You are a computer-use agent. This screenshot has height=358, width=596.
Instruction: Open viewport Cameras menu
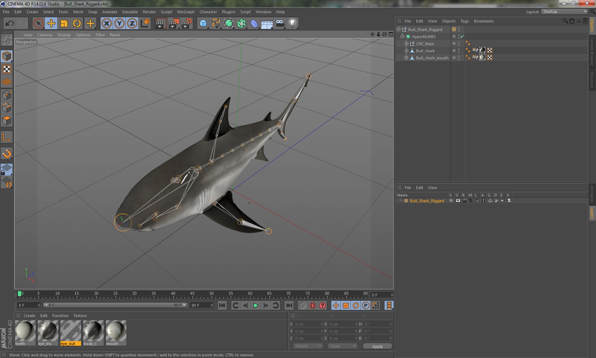(x=45, y=35)
